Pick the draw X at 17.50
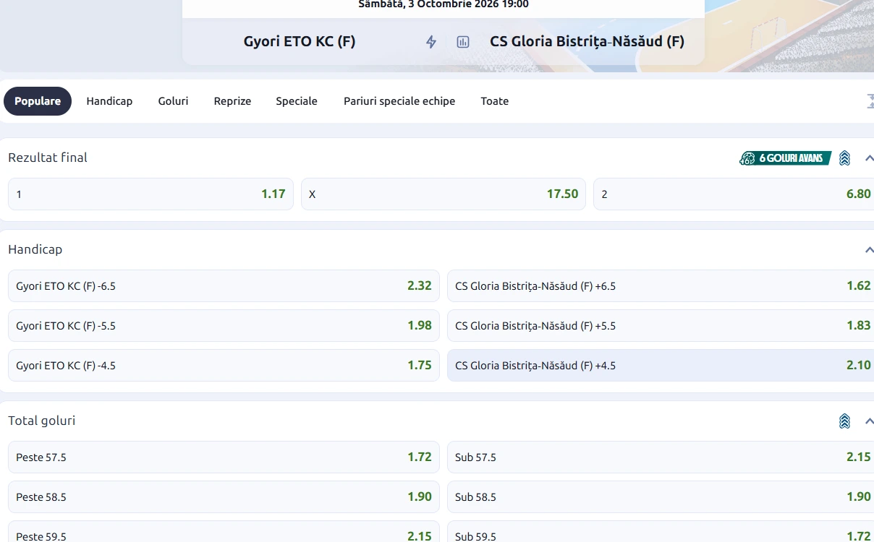 pyautogui.click(x=444, y=194)
